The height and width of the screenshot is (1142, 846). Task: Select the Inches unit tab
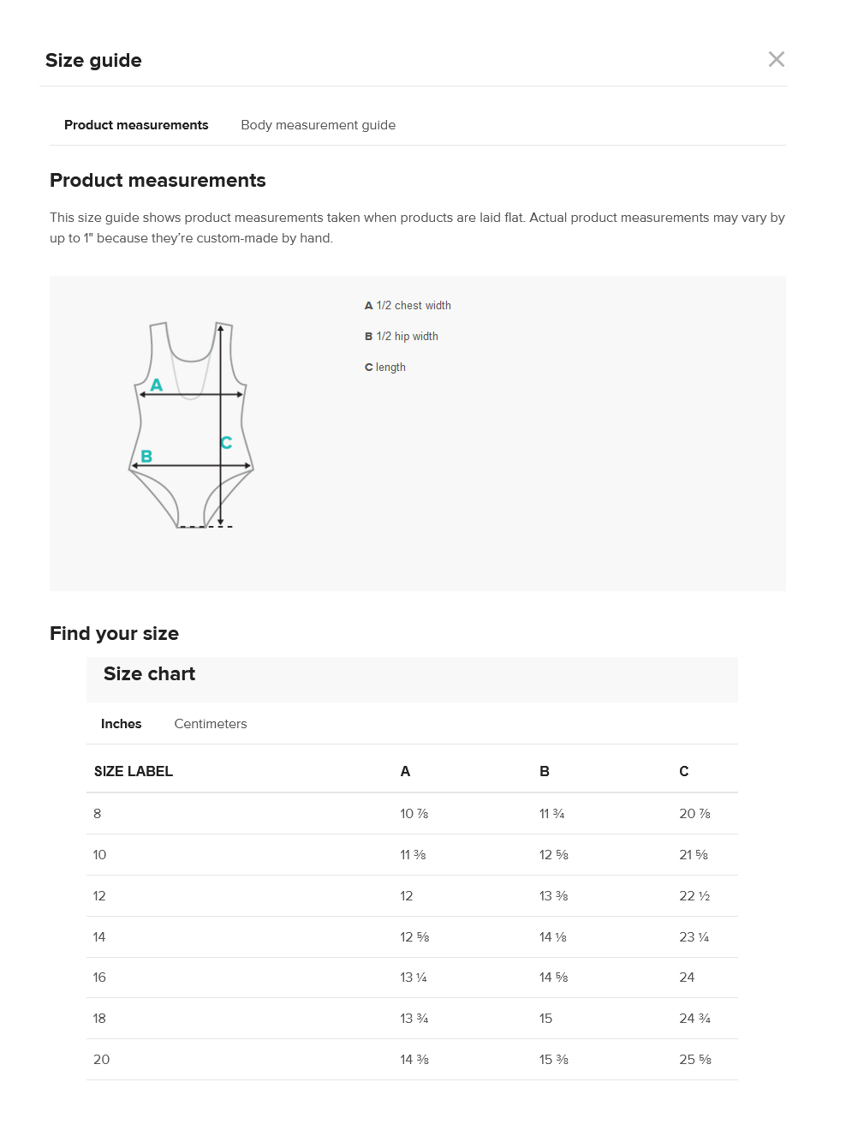click(122, 724)
